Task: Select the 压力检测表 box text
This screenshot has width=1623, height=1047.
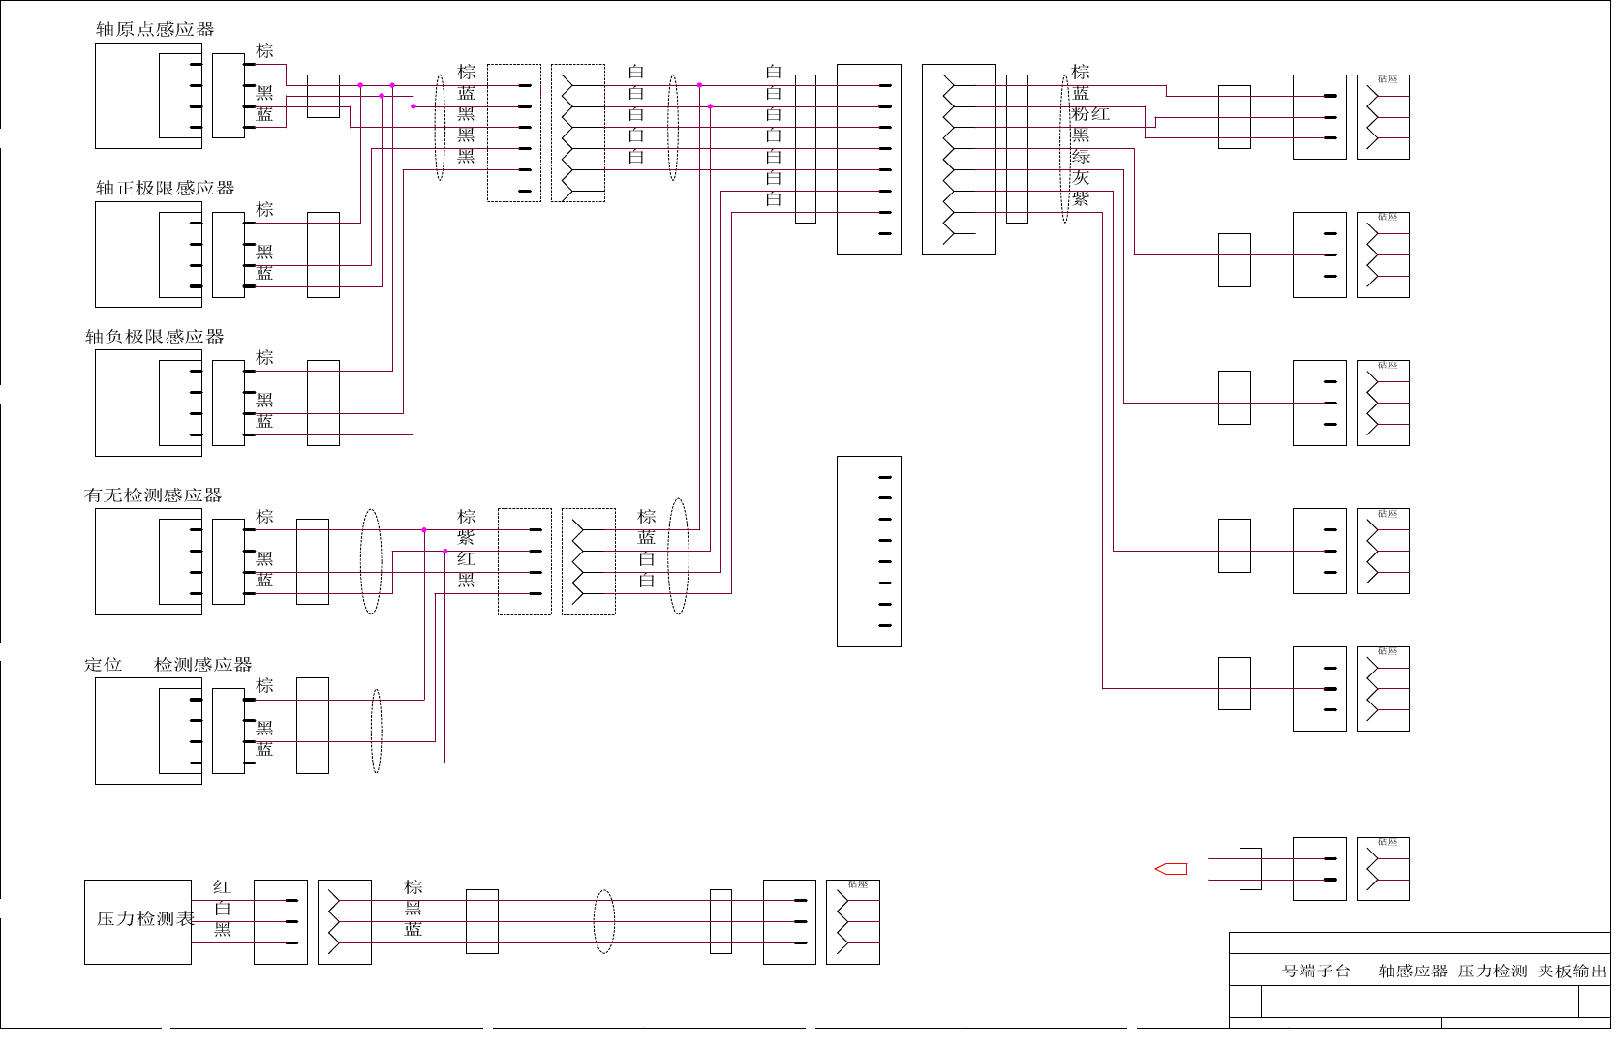Action: (145, 918)
